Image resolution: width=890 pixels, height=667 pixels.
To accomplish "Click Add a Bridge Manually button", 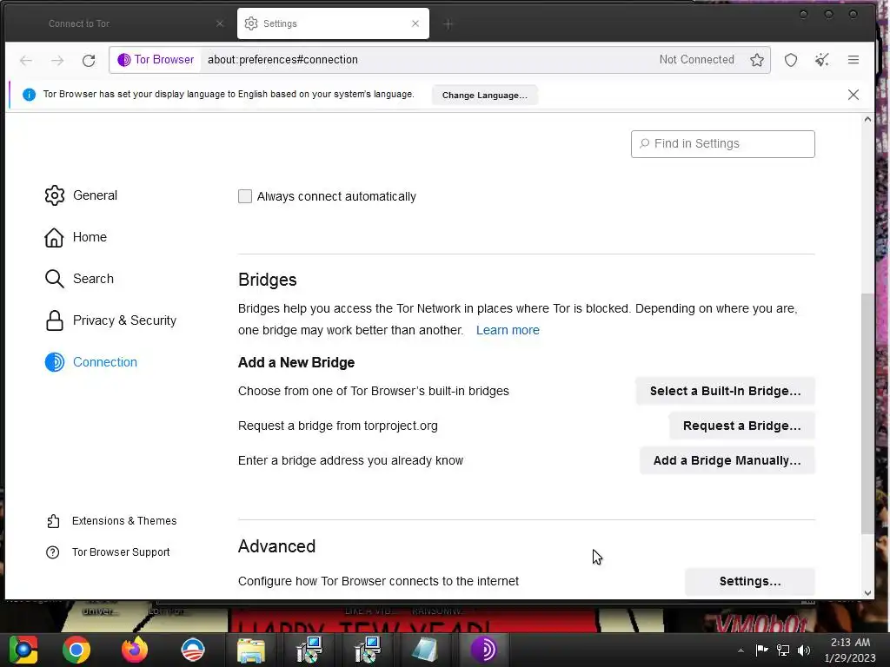I will point(727,460).
